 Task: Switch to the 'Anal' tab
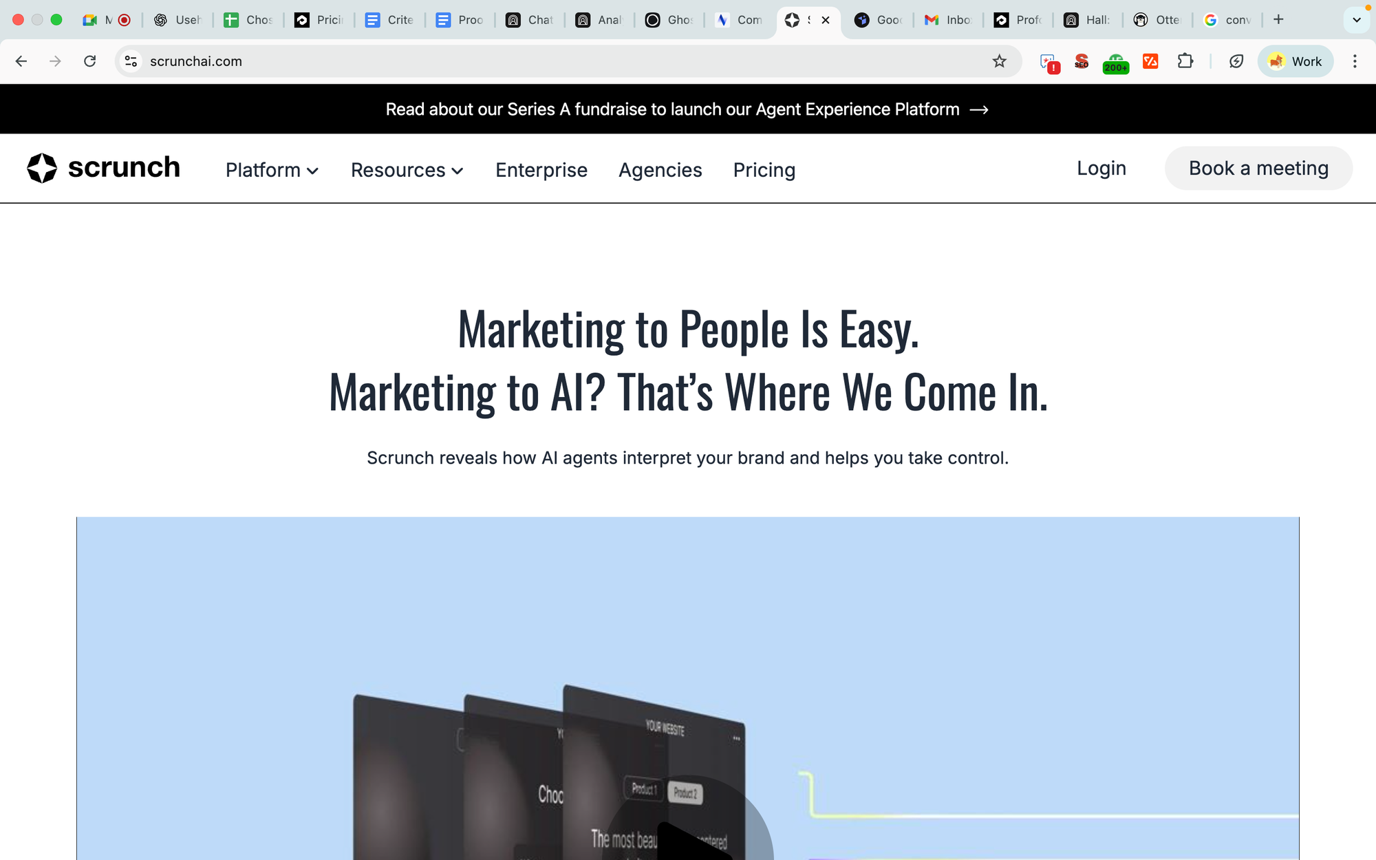point(599,20)
